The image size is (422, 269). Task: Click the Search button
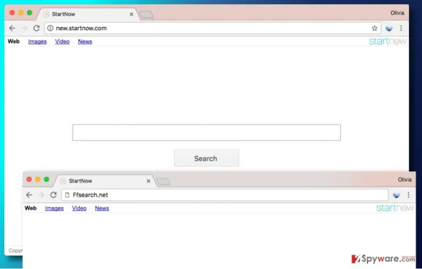207,159
